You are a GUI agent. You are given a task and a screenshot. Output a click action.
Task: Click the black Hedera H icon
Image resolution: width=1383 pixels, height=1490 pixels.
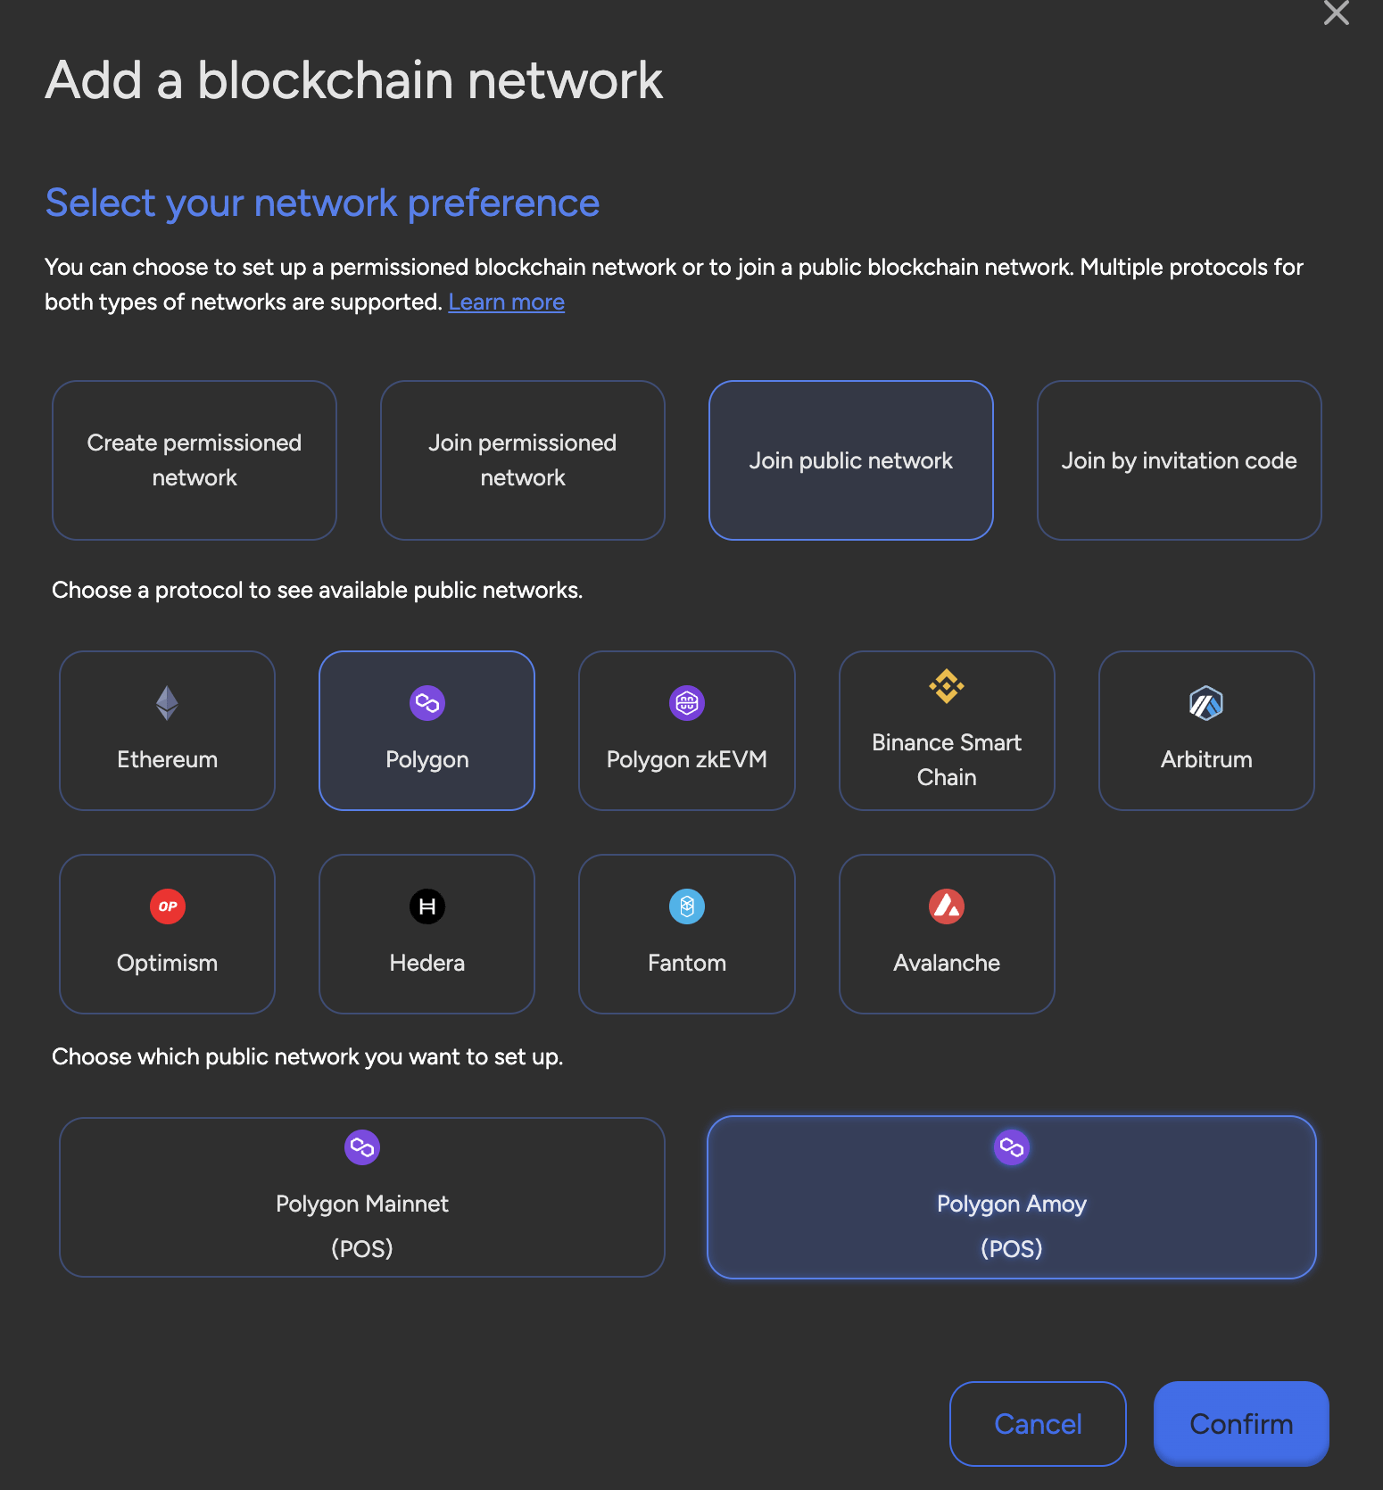[426, 906]
